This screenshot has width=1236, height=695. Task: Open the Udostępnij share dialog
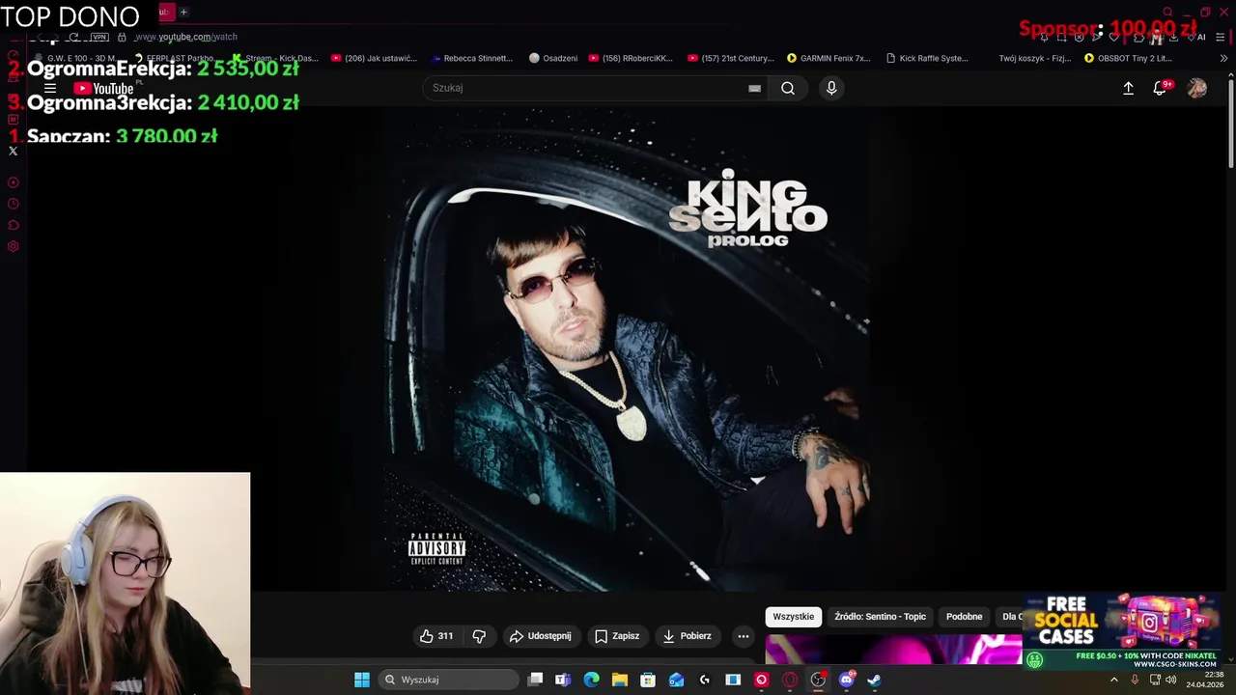pos(541,636)
